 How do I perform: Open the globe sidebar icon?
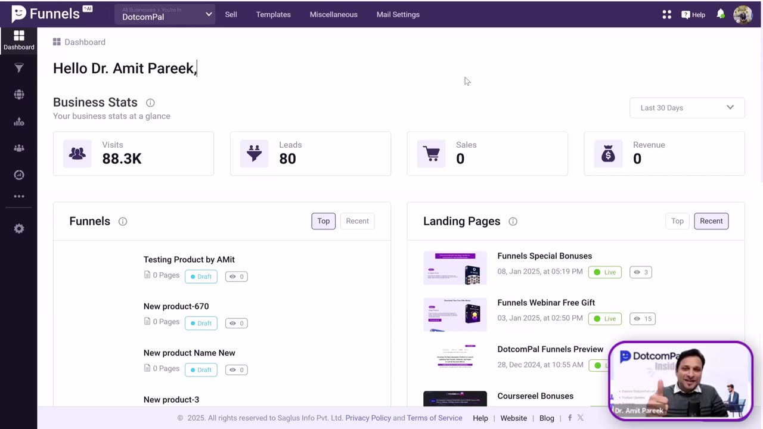coord(19,95)
